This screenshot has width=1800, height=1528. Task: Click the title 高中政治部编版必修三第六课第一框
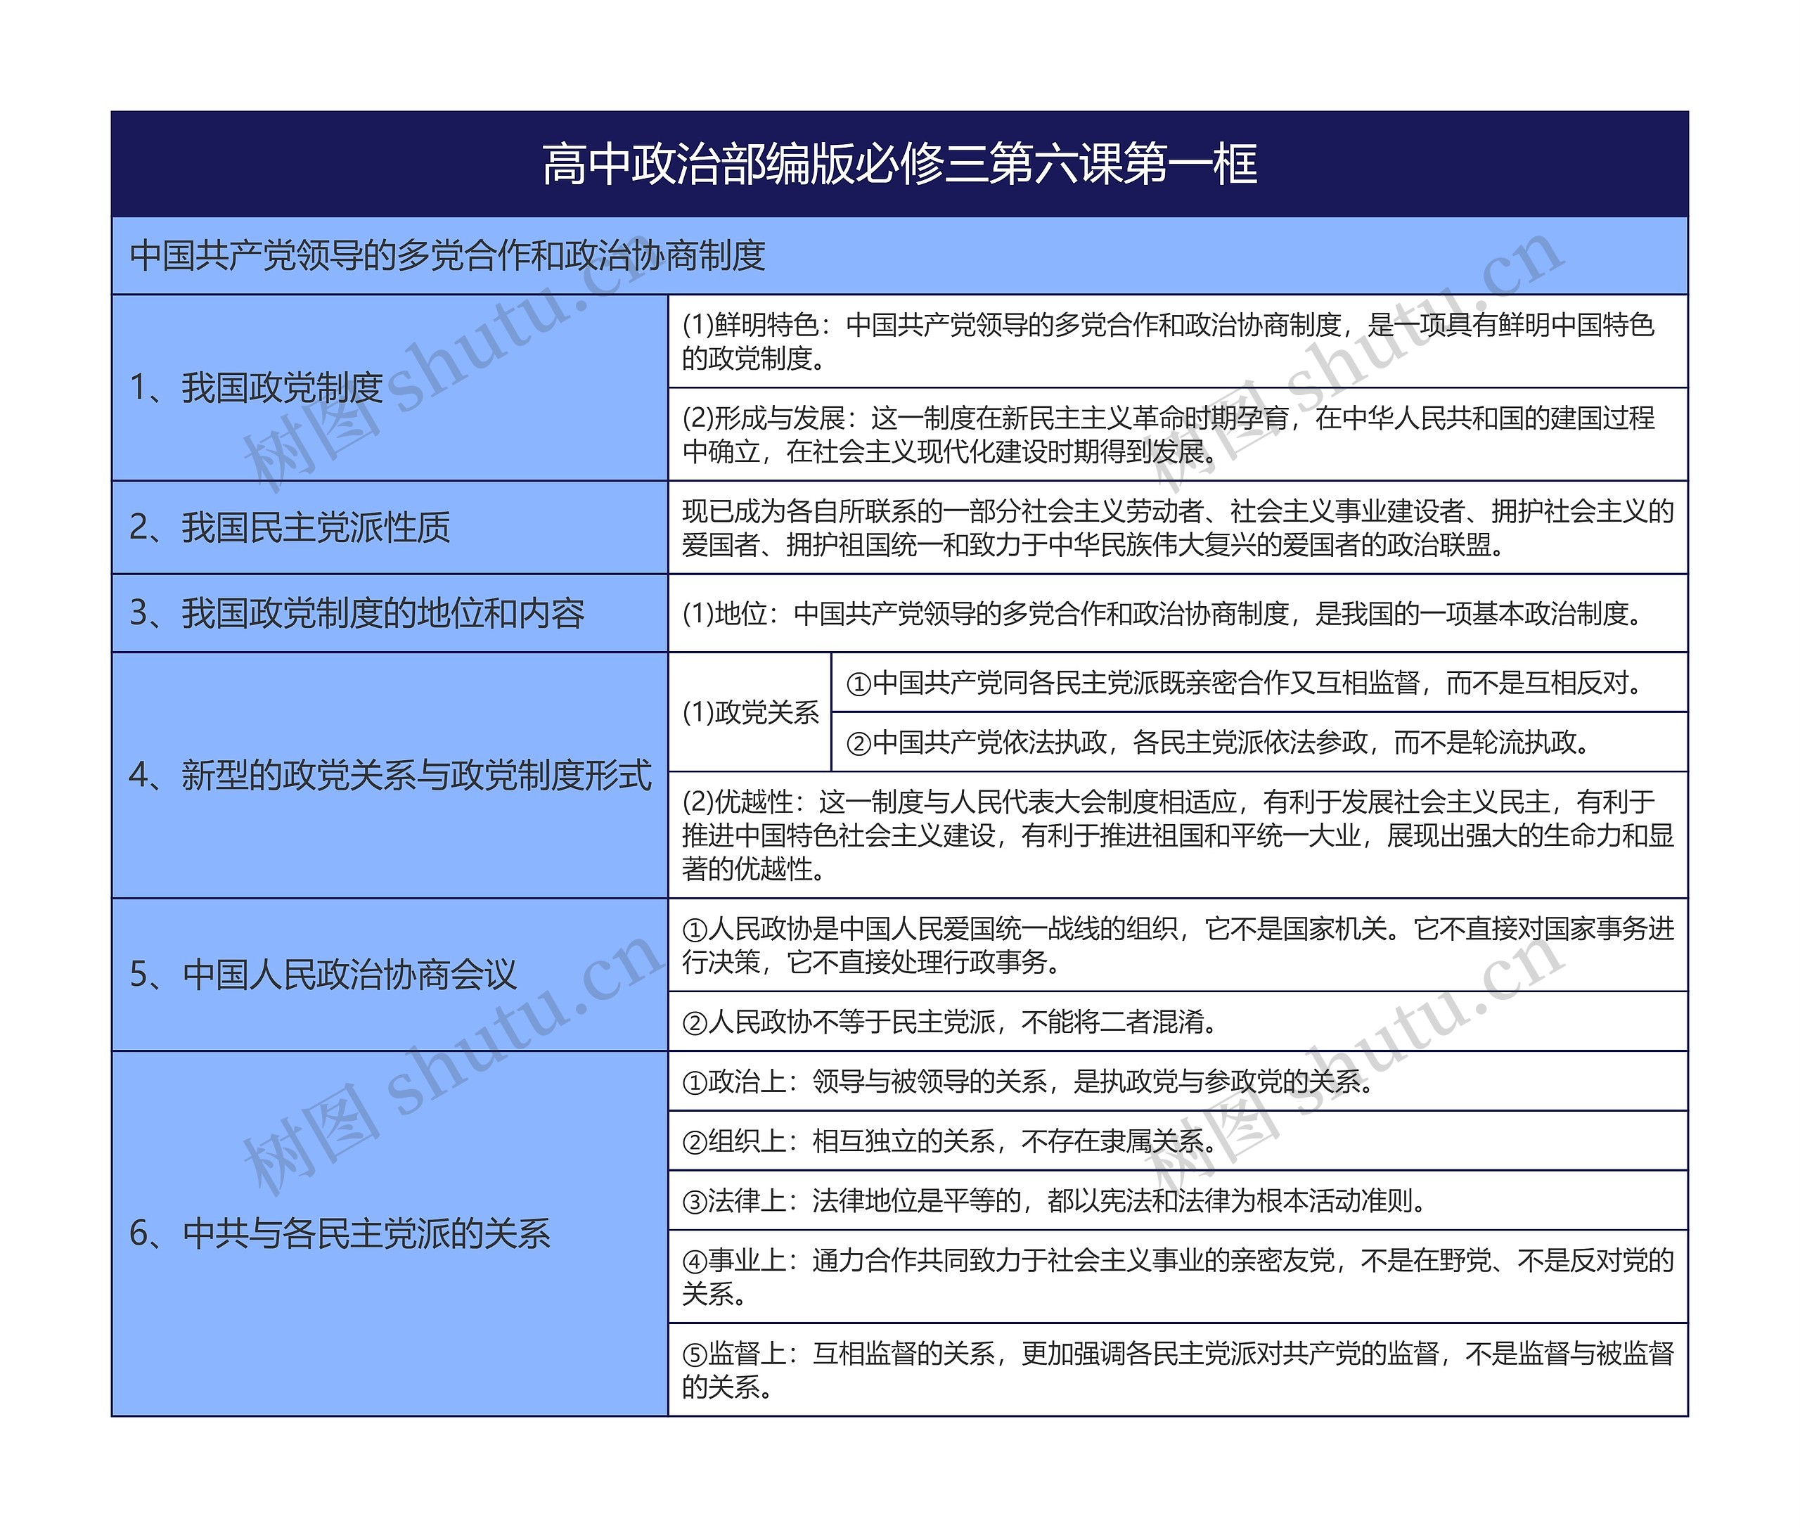coord(899,164)
